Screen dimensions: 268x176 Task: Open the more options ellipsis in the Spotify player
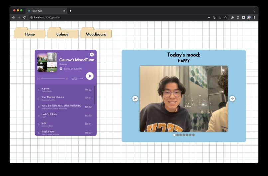(81, 79)
